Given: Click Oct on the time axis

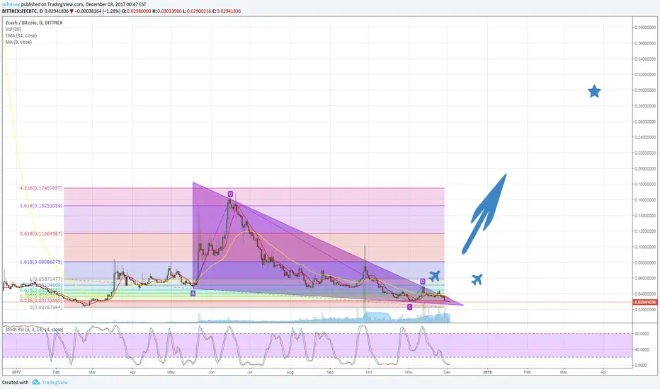Looking at the screenshot, I should 369,372.
